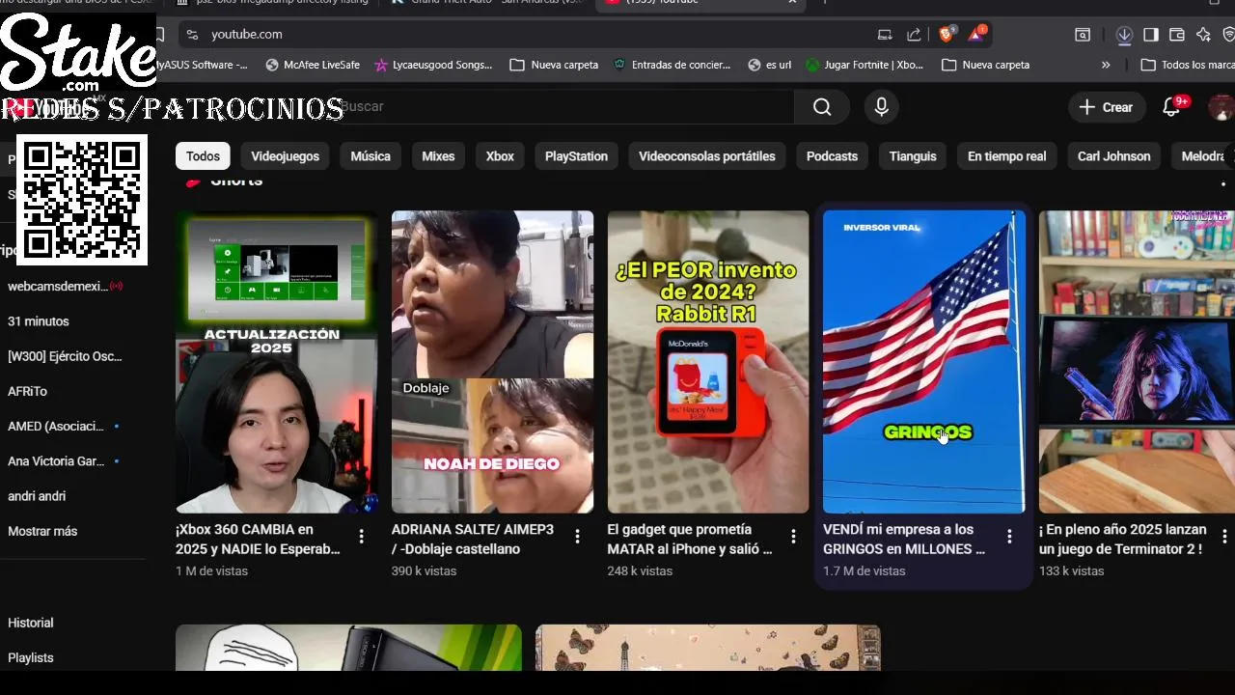Open options for VENDÍ mi empresa short
This screenshot has height=695, width=1235.
1009,536
